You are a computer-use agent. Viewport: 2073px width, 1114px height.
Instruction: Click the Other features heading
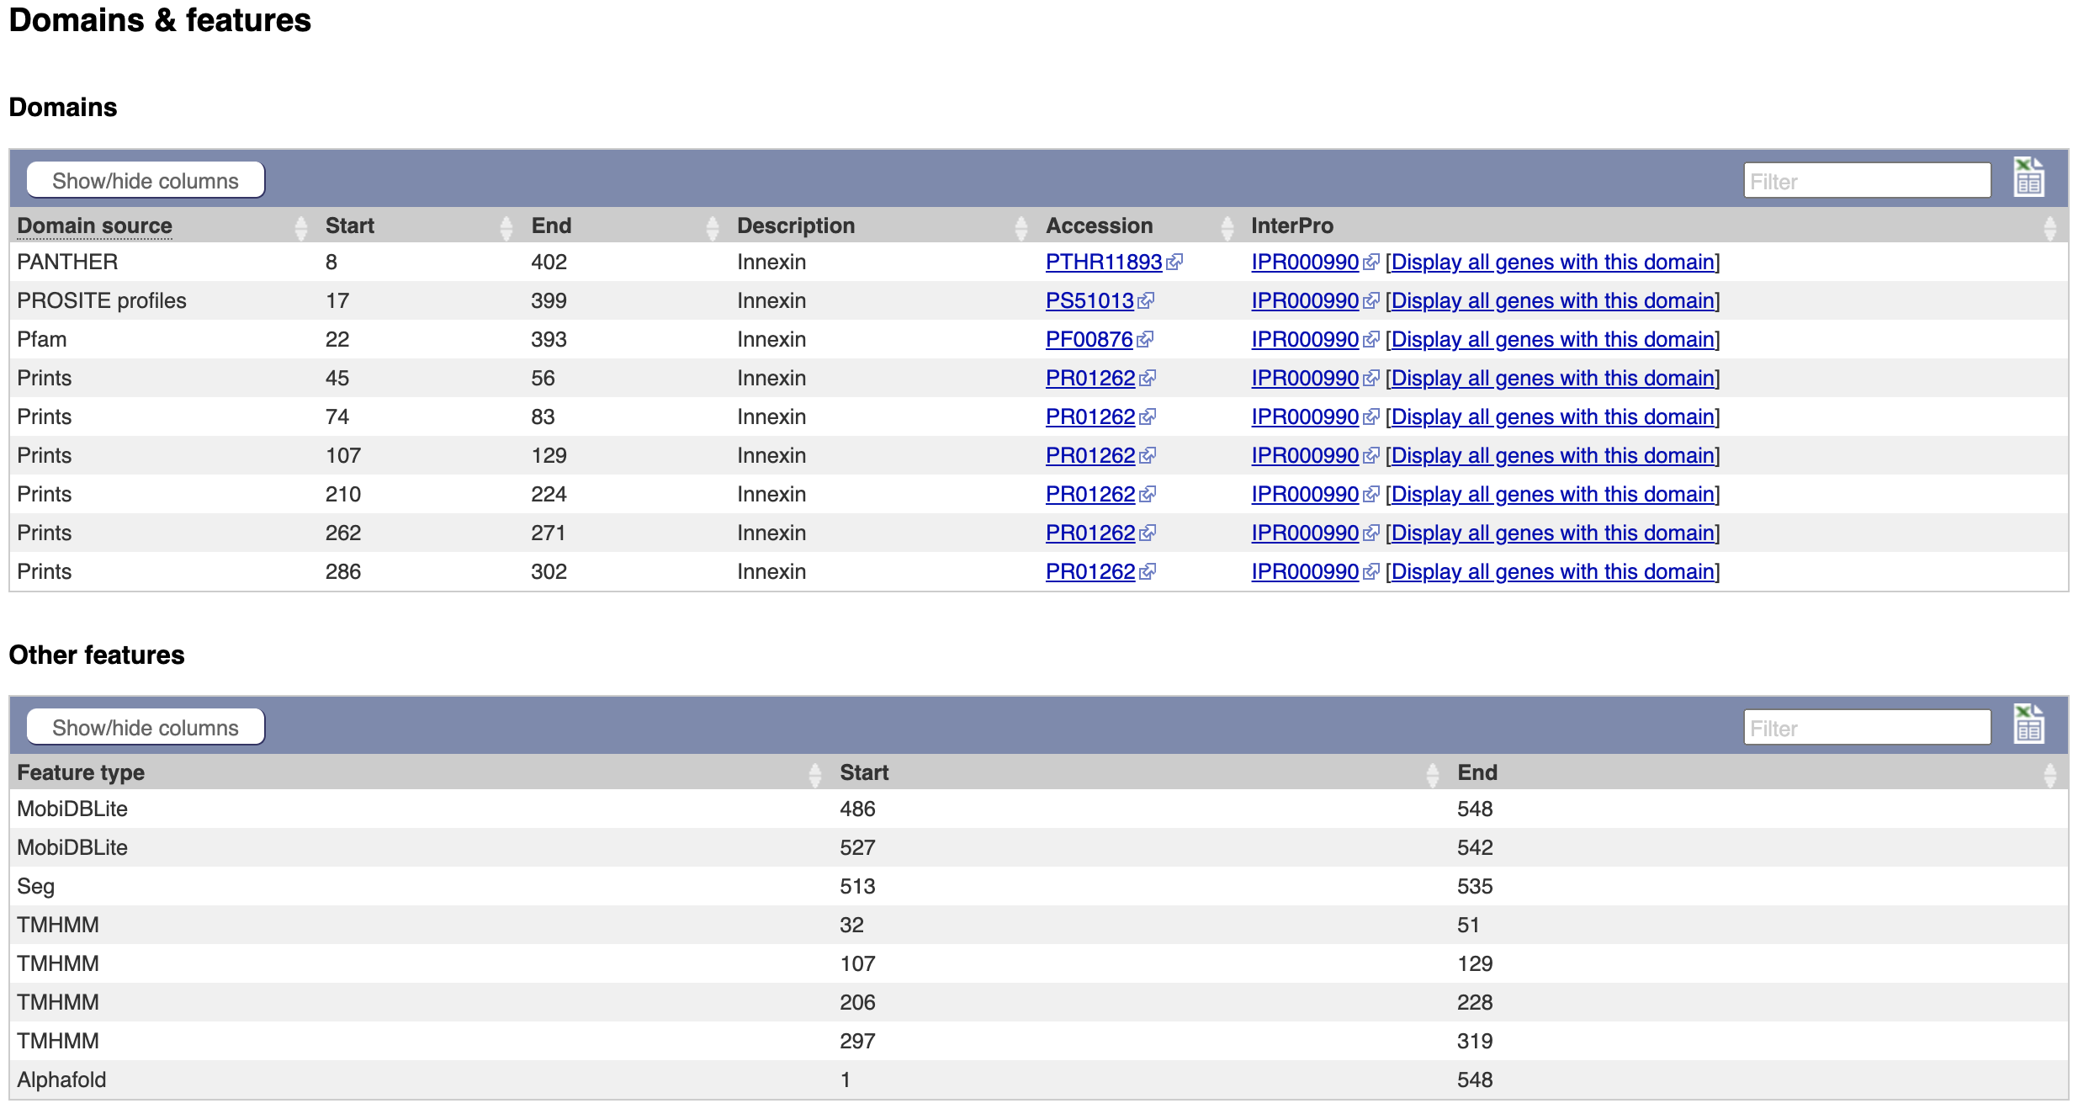(x=97, y=655)
